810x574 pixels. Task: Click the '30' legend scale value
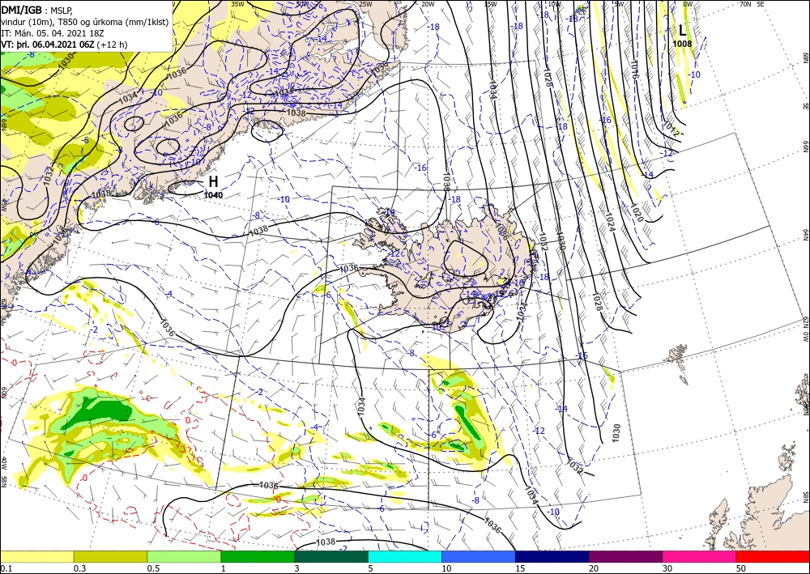pos(667,568)
